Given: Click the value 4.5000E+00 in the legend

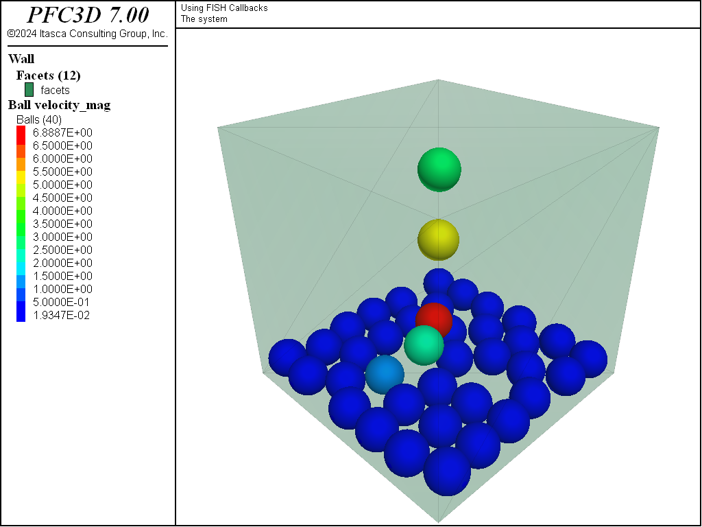Looking at the screenshot, I should 62,198.
